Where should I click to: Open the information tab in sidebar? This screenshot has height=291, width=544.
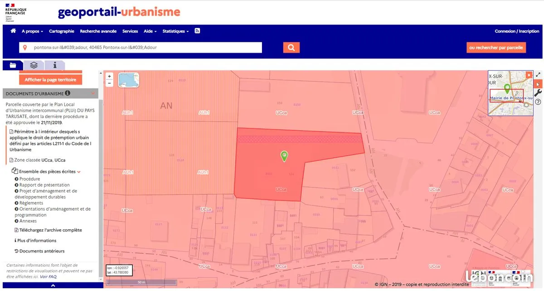click(x=55, y=65)
